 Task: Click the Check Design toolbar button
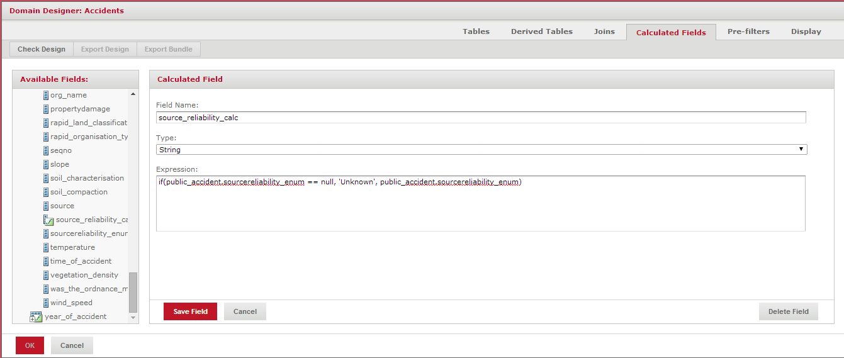(42, 49)
